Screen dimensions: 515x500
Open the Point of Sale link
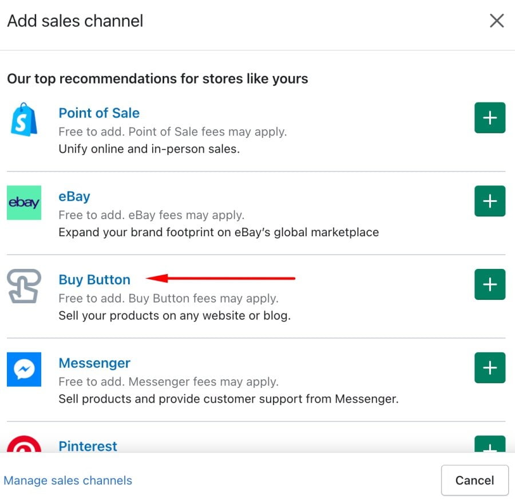[99, 113]
